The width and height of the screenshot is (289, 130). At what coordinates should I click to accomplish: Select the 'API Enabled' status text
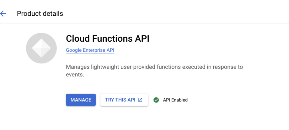[x=175, y=100]
